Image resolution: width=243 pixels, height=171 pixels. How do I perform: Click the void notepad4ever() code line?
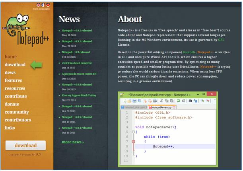point(156,127)
